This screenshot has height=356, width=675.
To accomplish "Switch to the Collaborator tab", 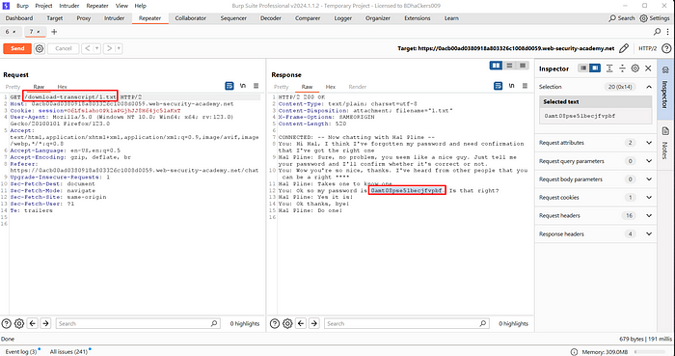I will point(190,18).
